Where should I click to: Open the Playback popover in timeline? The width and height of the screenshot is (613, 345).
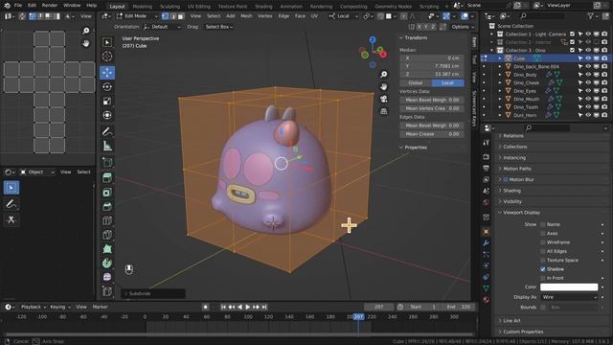click(x=34, y=307)
